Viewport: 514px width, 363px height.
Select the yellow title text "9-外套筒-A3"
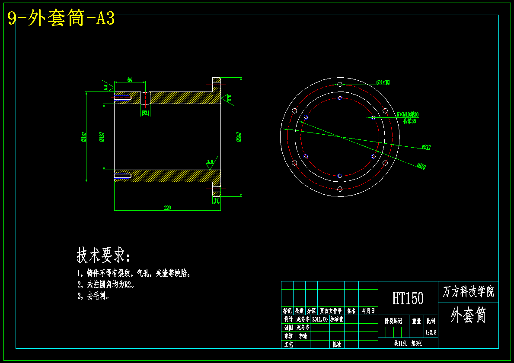(61, 19)
